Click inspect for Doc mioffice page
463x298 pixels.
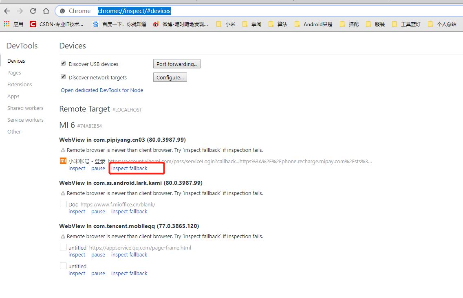click(77, 211)
